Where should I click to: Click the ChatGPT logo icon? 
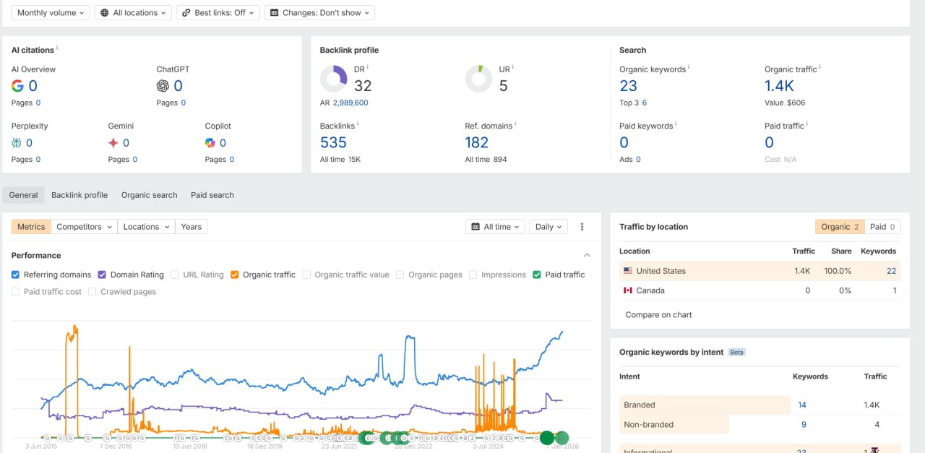163,86
